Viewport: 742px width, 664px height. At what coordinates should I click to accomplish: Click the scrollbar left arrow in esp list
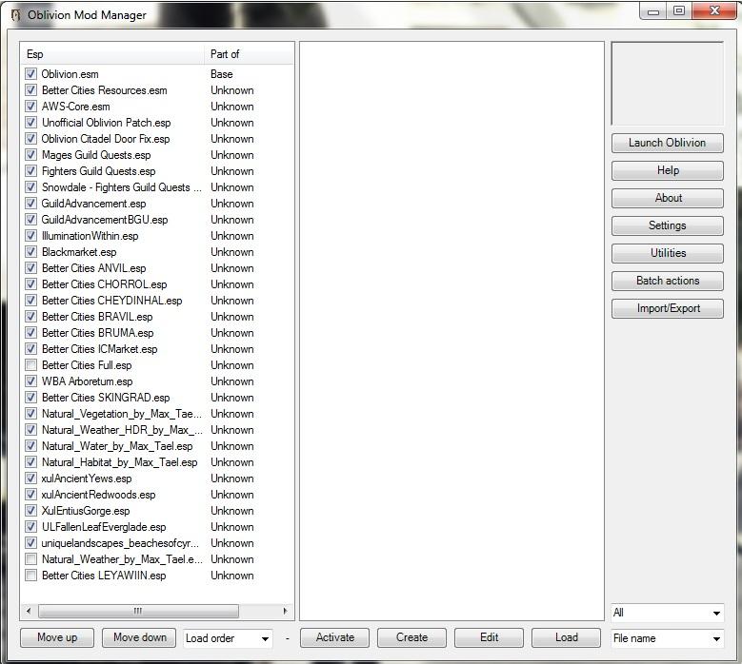pyautogui.click(x=29, y=611)
